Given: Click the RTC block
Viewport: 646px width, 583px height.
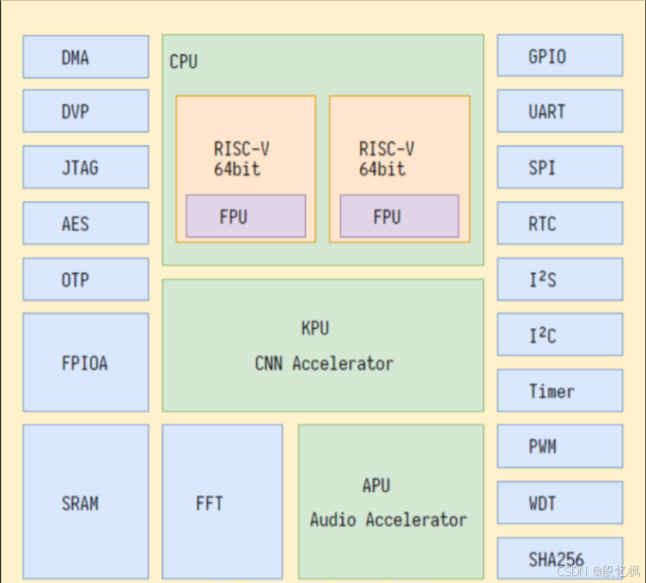Looking at the screenshot, I should tap(560, 223).
